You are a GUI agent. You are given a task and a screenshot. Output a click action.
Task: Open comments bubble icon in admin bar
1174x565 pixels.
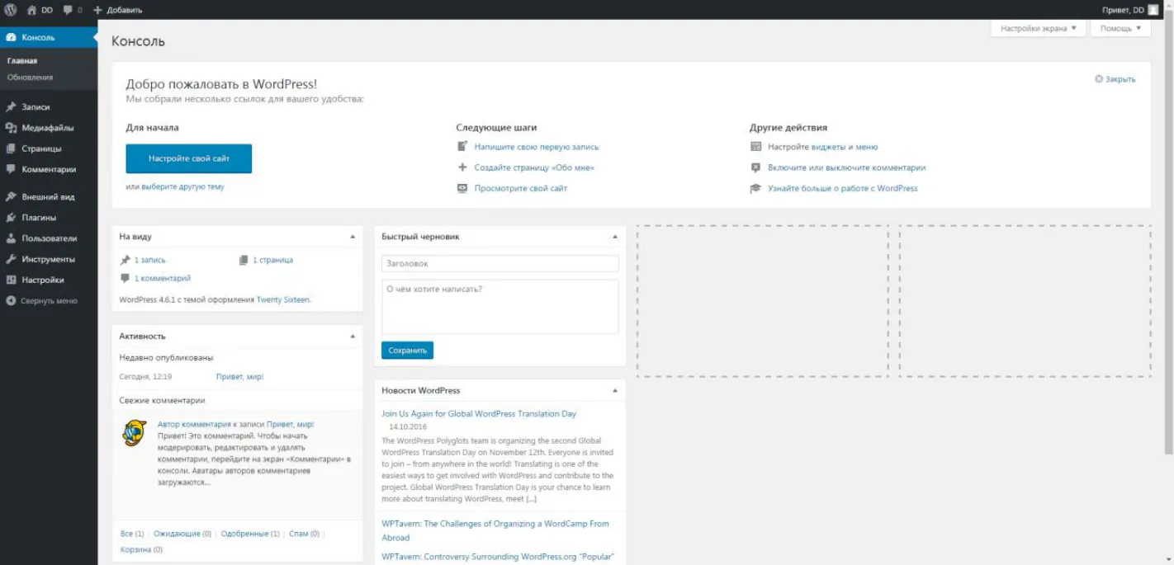(68, 11)
